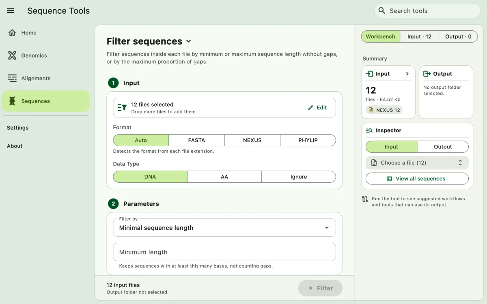Click the Home house icon
Viewport: 487px width, 304px height.
point(12,32)
